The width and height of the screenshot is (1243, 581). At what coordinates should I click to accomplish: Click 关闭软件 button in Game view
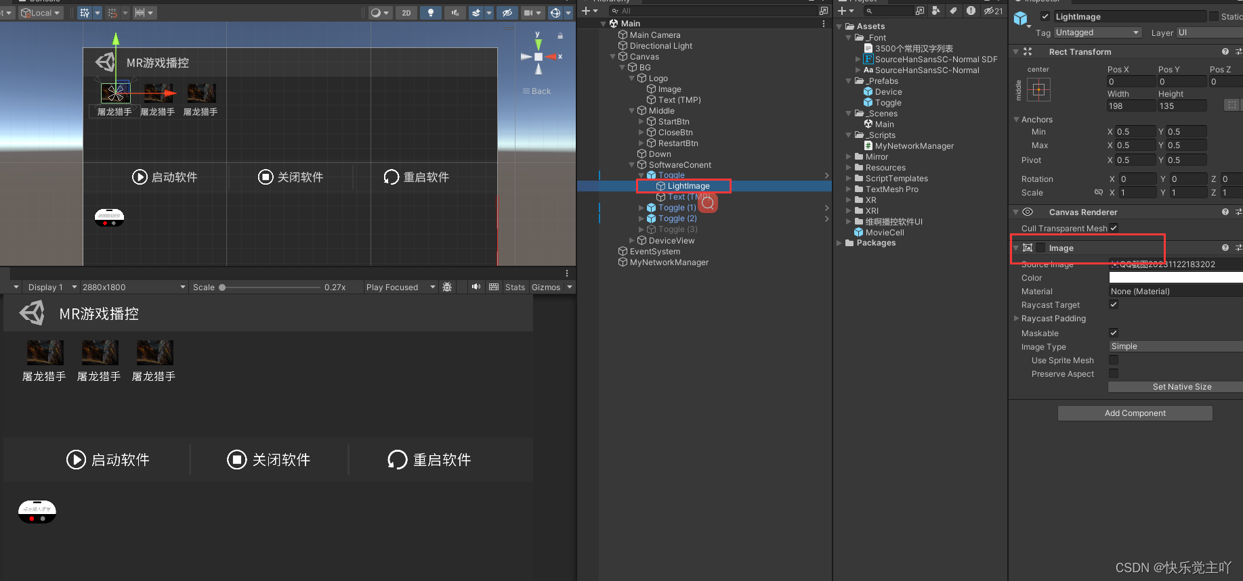click(x=269, y=460)
